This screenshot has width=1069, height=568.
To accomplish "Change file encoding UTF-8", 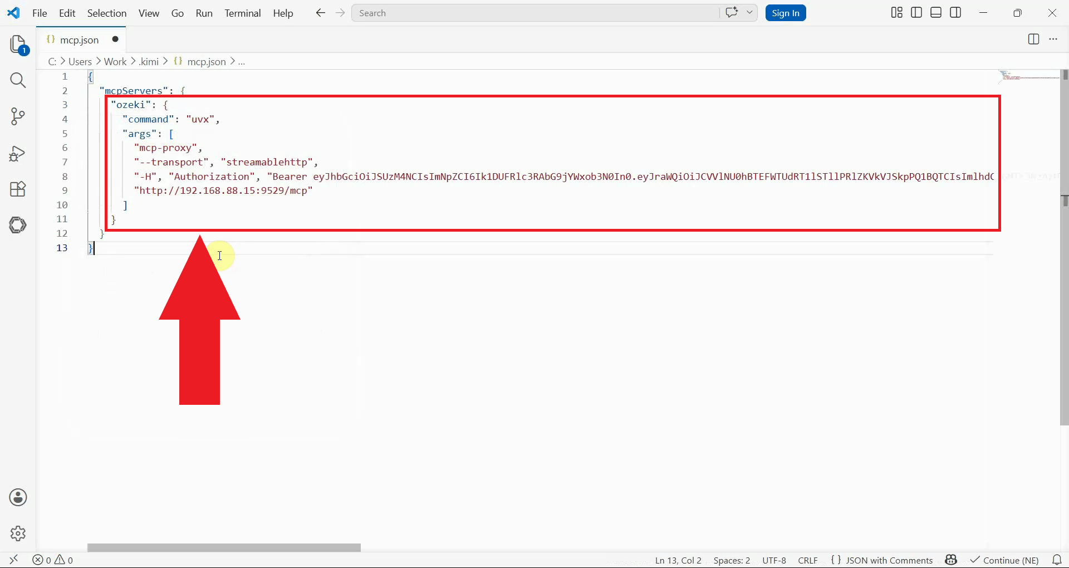I will pos(774,560).
